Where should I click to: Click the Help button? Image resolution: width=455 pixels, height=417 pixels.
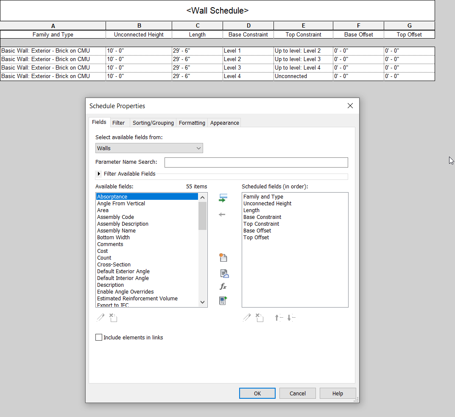coord(338,393)
